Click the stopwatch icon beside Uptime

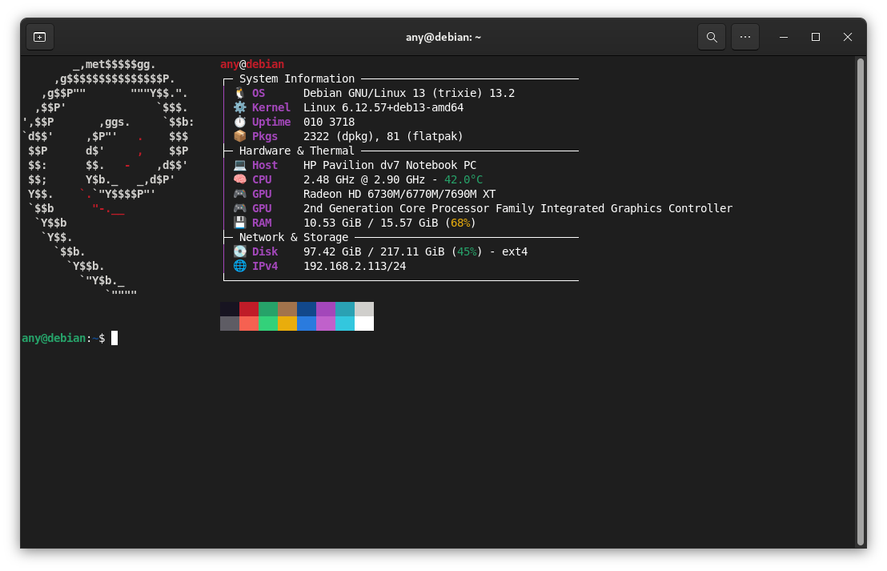(240, 123)
